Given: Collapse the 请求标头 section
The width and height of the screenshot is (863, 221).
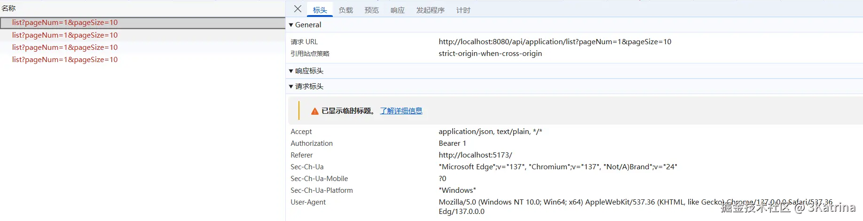Looking at the screenshot, I should pos(291,87).
